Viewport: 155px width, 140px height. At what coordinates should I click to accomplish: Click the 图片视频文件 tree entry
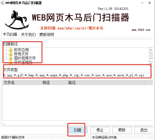point(25,58)
